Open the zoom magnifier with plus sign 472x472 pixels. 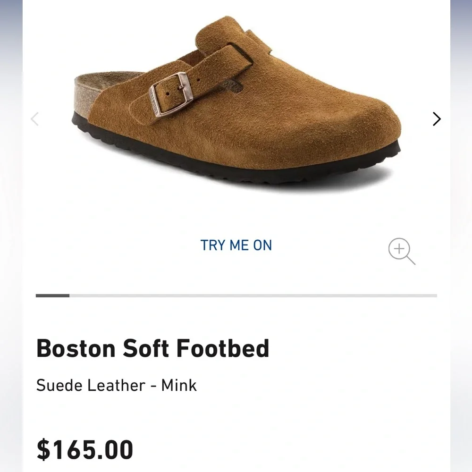pyautogui.click(x=401, y=251)
